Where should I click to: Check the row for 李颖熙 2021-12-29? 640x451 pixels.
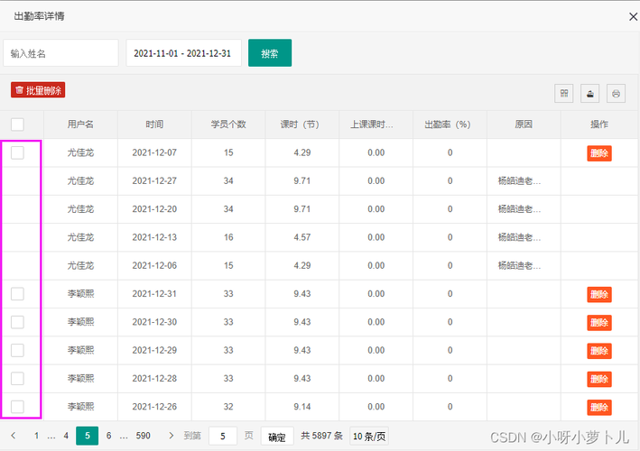pyautogui.click(x=17, y=350)
